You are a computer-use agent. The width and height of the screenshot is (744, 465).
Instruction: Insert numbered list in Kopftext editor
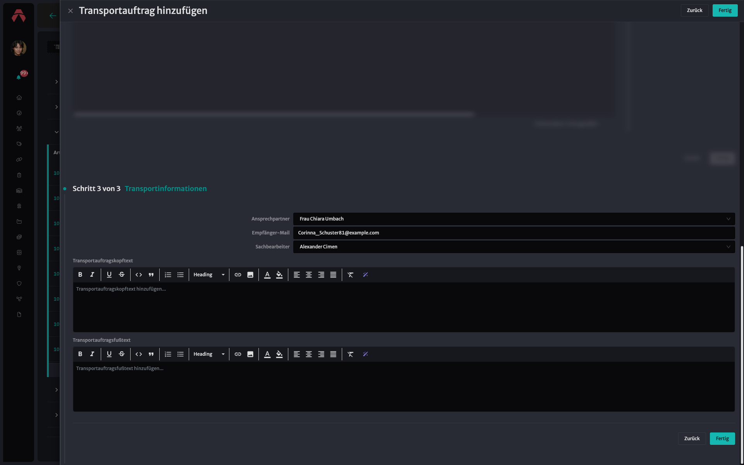[168, 275]
